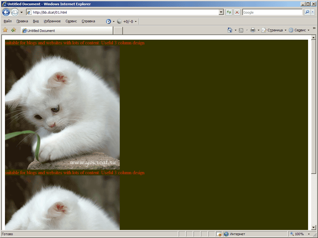
Task: Click the scrollbar down arrow
Action: click(314, 227)
